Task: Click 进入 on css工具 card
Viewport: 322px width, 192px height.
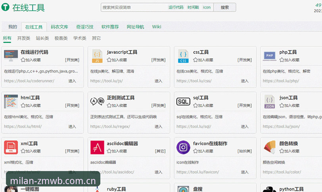Action: 245,81
